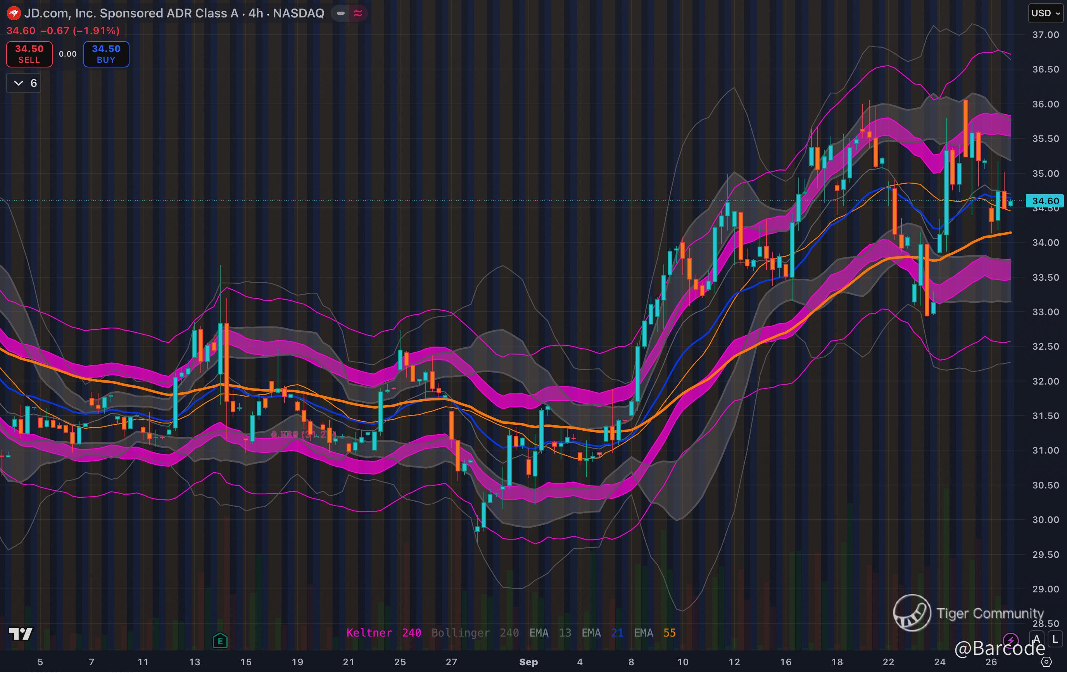Open chart settings hexagon gear icon

click(x=1046, y=662)
